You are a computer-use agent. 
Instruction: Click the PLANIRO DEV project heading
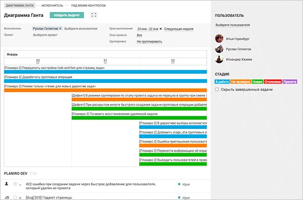[16, 173]
